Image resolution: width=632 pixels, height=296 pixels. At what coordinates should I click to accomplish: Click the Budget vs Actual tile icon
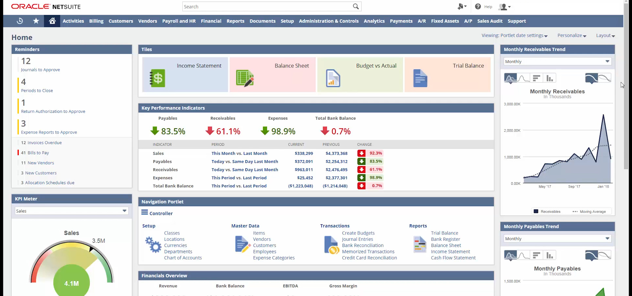(333, 78)
